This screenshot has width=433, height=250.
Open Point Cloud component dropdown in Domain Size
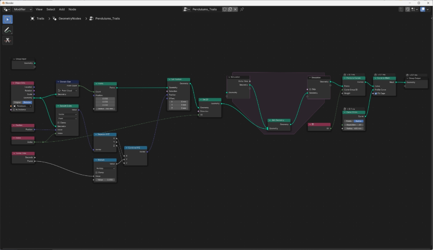pyautogui.click(x=67, y=90)
